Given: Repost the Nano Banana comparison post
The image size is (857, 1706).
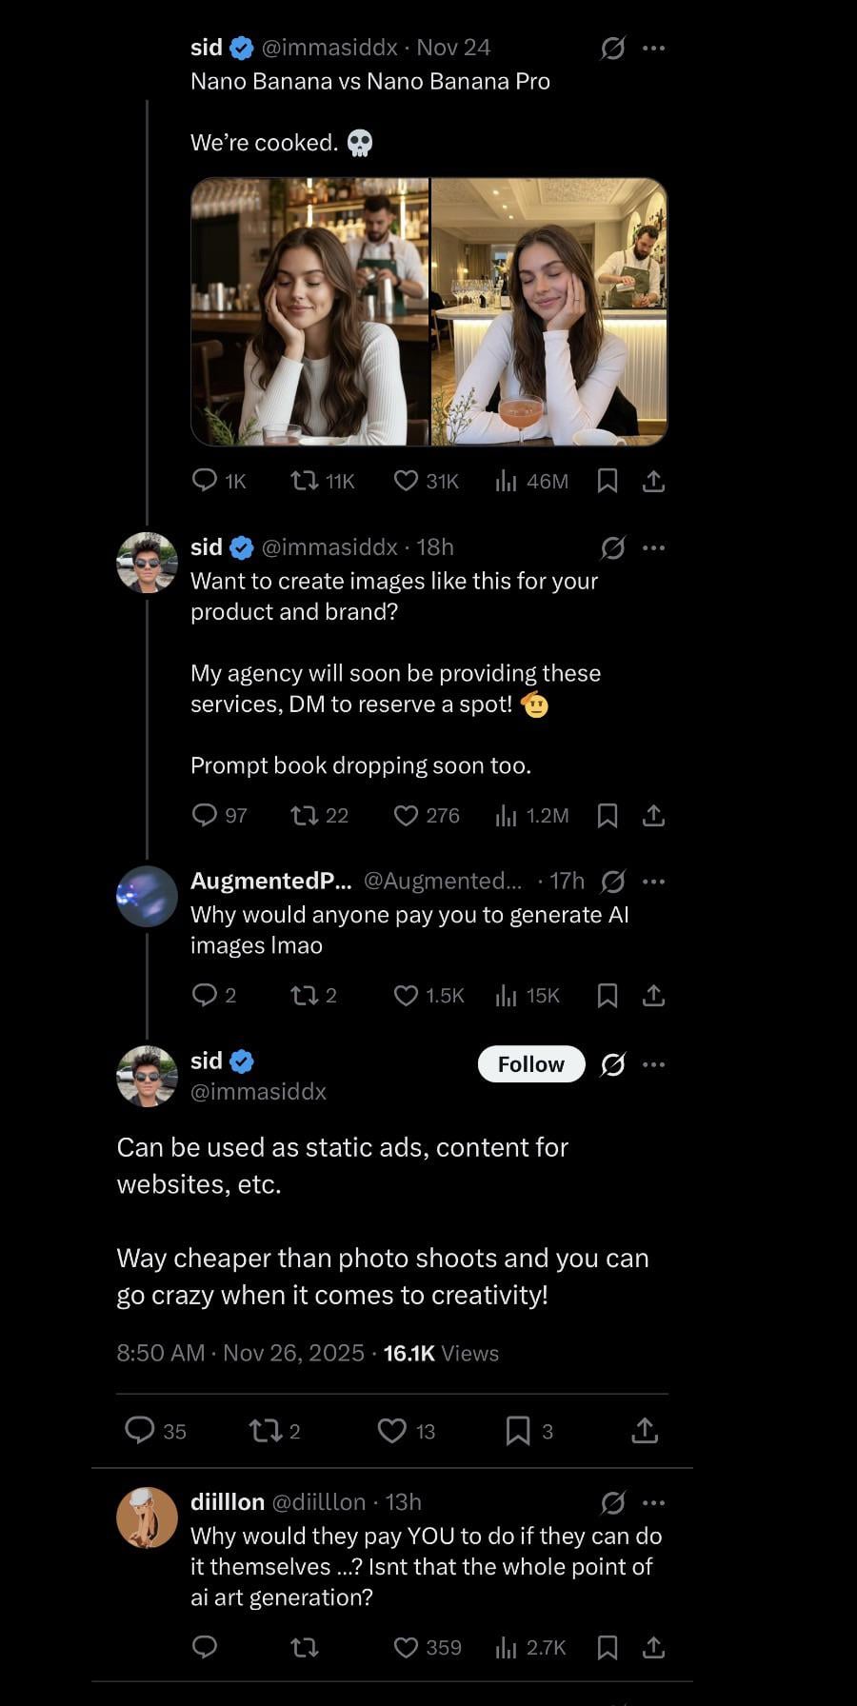Looking at the screenshot, I should pos(305,481).
